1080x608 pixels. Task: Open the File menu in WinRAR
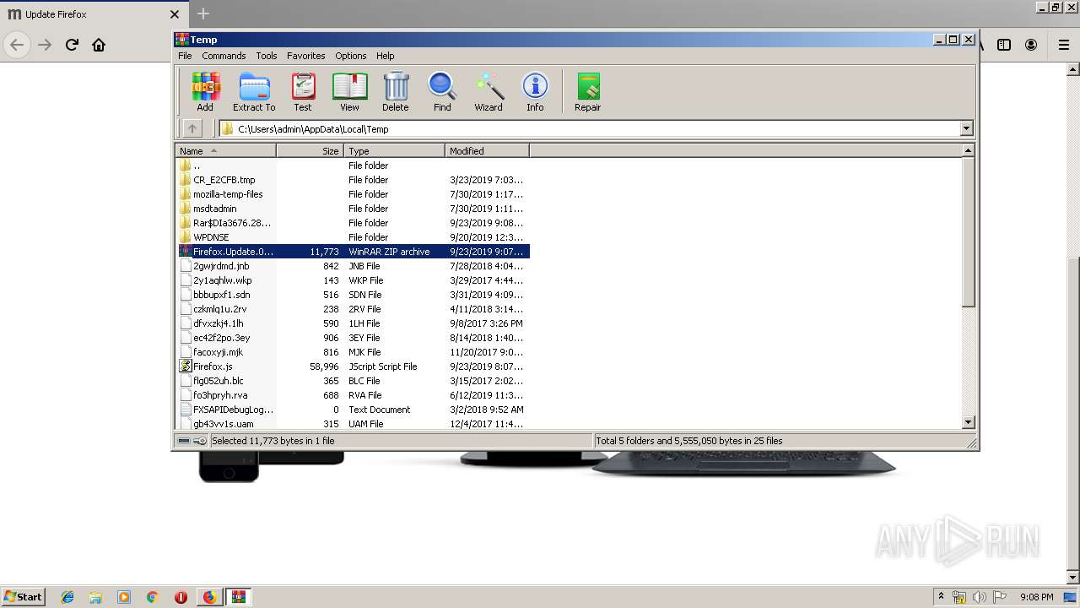pos(185,56)
